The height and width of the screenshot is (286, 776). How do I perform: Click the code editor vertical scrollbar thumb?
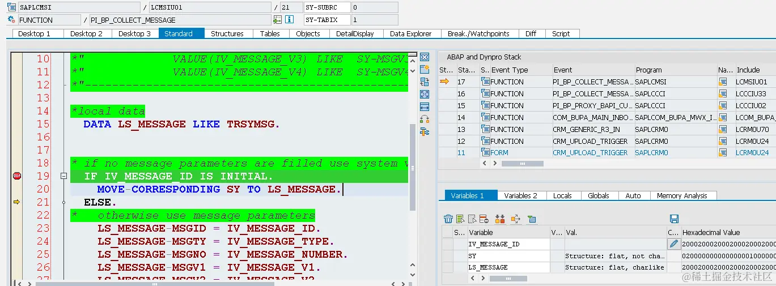[x=412, y=168]
